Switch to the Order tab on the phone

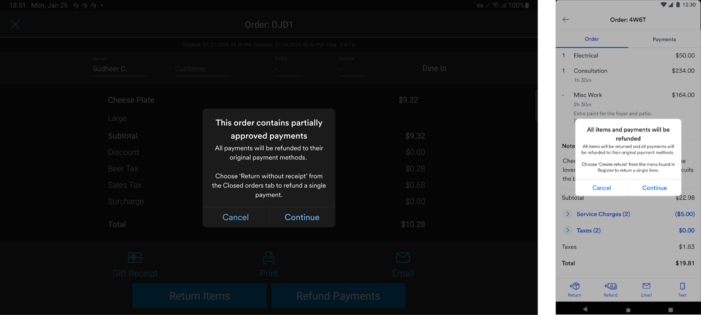tap(592, 39)
